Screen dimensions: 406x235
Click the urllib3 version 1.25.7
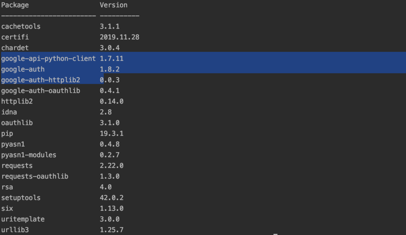111,230
